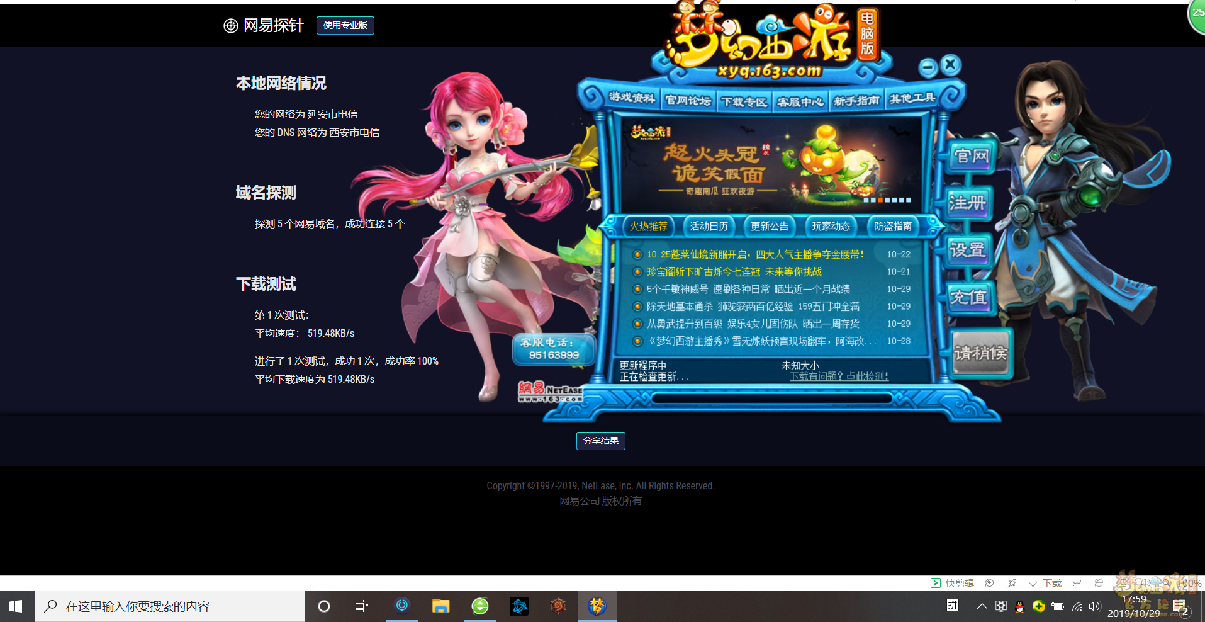Image resolution: width=1205 pixels, height=622 pixels.
Task: Minimize the game launcher with round minus icon
Action: coord(928,67)
